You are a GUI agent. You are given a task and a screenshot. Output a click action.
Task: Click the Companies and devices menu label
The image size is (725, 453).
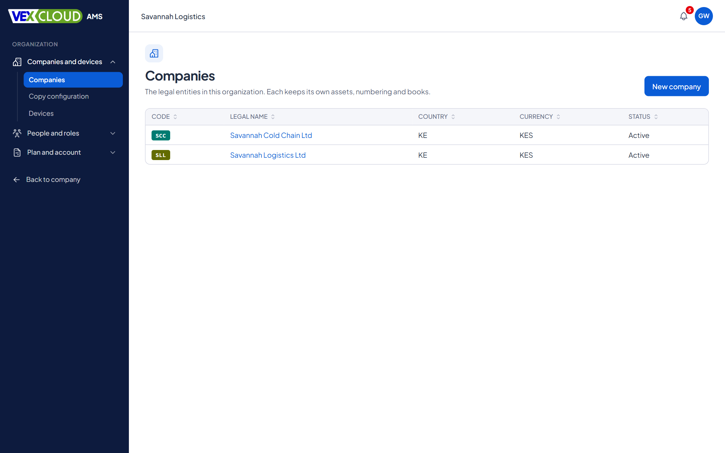point(64,62)
